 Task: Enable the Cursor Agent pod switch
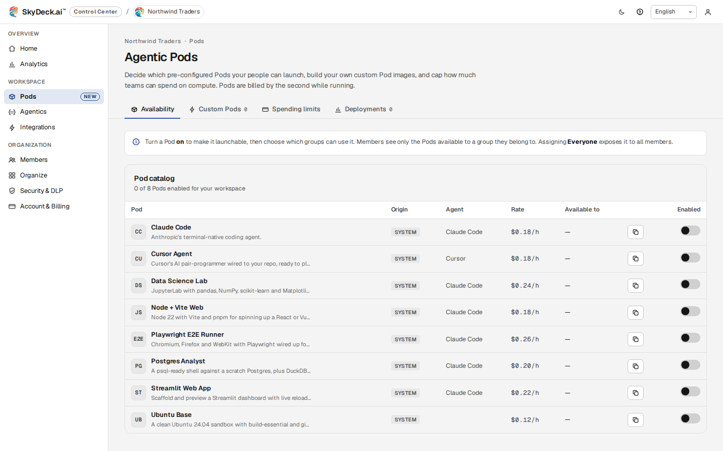[690, 258]
